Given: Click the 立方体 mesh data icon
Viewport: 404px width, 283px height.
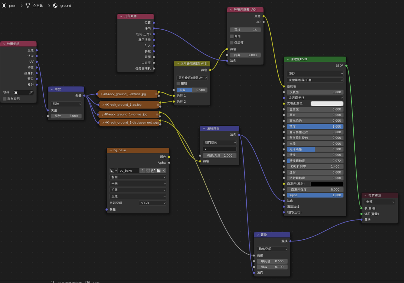Looking at the screenshot, I should click(x=28, y=6).
